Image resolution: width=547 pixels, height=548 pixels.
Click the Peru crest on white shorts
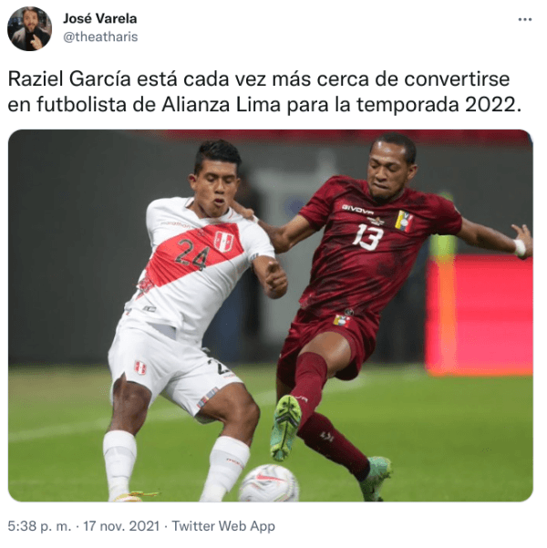140,367
